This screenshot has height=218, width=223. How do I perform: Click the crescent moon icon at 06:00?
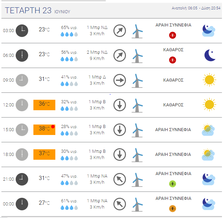click(210, 55)
